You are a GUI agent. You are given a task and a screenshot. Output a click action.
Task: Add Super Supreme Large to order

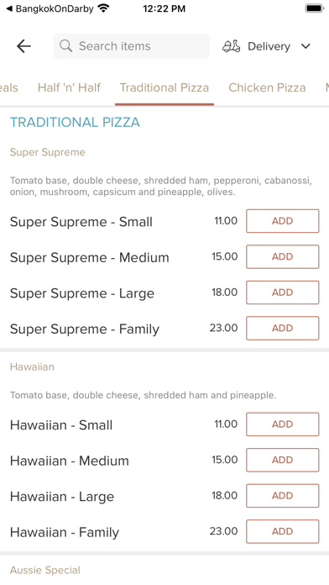click(x=283, y=292)
